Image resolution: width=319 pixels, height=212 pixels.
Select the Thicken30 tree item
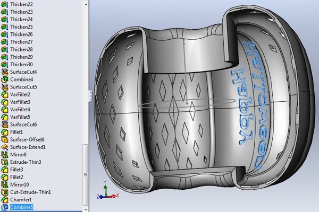[21, 65]
